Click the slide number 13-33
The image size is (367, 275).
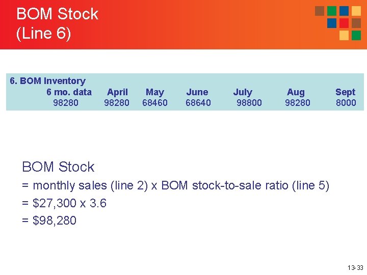[355, 267]
